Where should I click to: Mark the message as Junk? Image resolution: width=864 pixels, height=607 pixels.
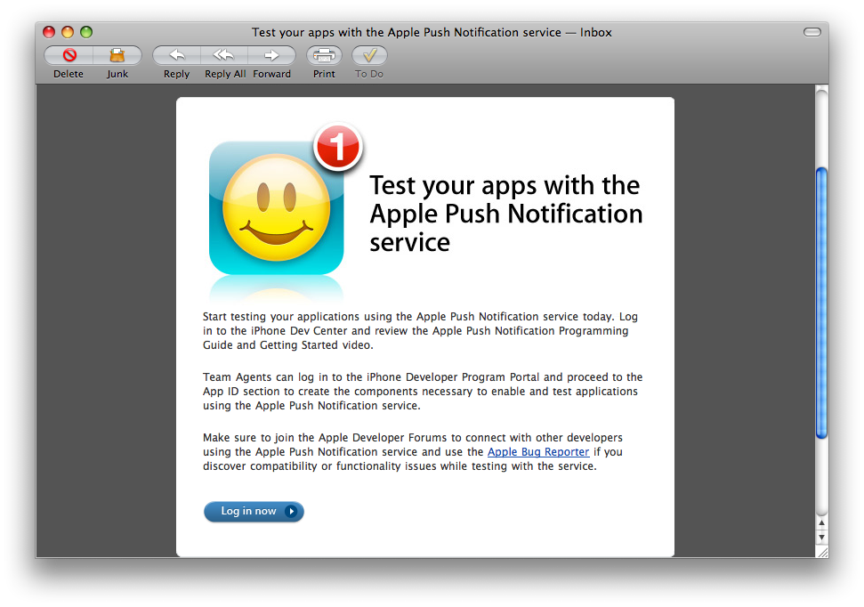pos(117,55)
